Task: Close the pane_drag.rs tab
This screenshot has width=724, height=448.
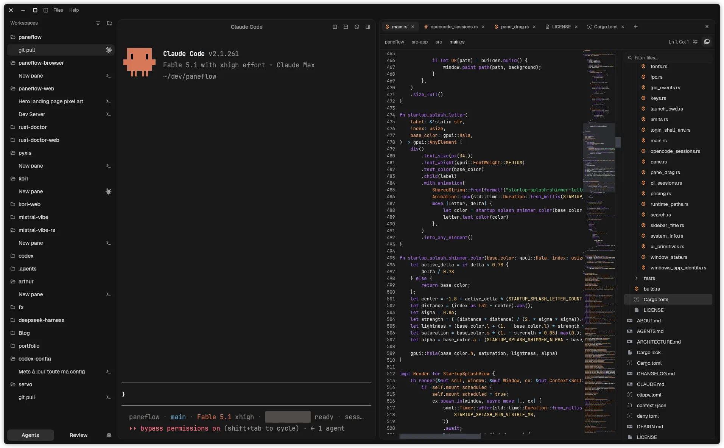Action: 534,27
